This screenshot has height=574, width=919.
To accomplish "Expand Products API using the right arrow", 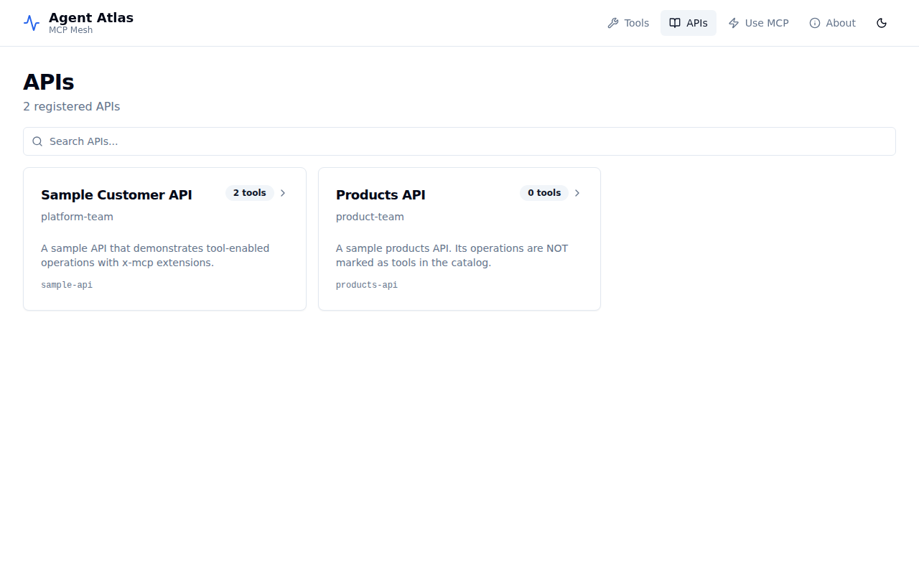I will coord(577,193).
